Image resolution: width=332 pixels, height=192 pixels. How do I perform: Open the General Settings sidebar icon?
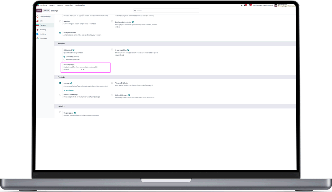tap(38, 17)
